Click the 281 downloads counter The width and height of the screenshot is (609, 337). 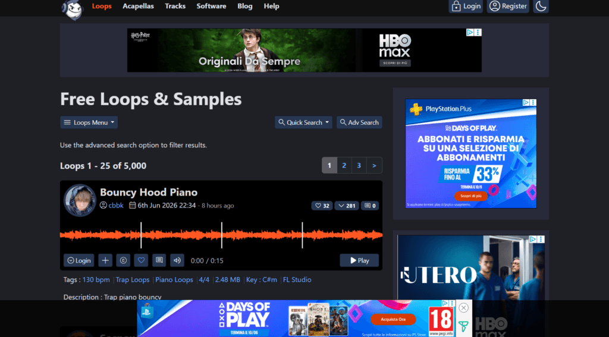pos(347,206)
